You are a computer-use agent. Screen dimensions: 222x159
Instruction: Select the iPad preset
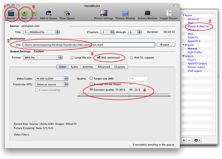pos(190,34)
